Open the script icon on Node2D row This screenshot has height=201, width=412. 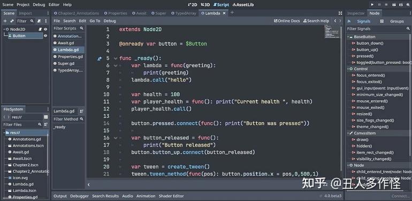[x=40, y=29]
